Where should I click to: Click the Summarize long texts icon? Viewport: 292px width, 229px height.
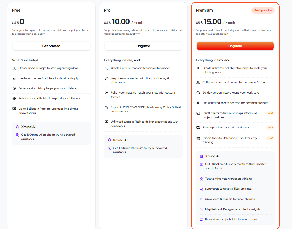click(201, 189)
